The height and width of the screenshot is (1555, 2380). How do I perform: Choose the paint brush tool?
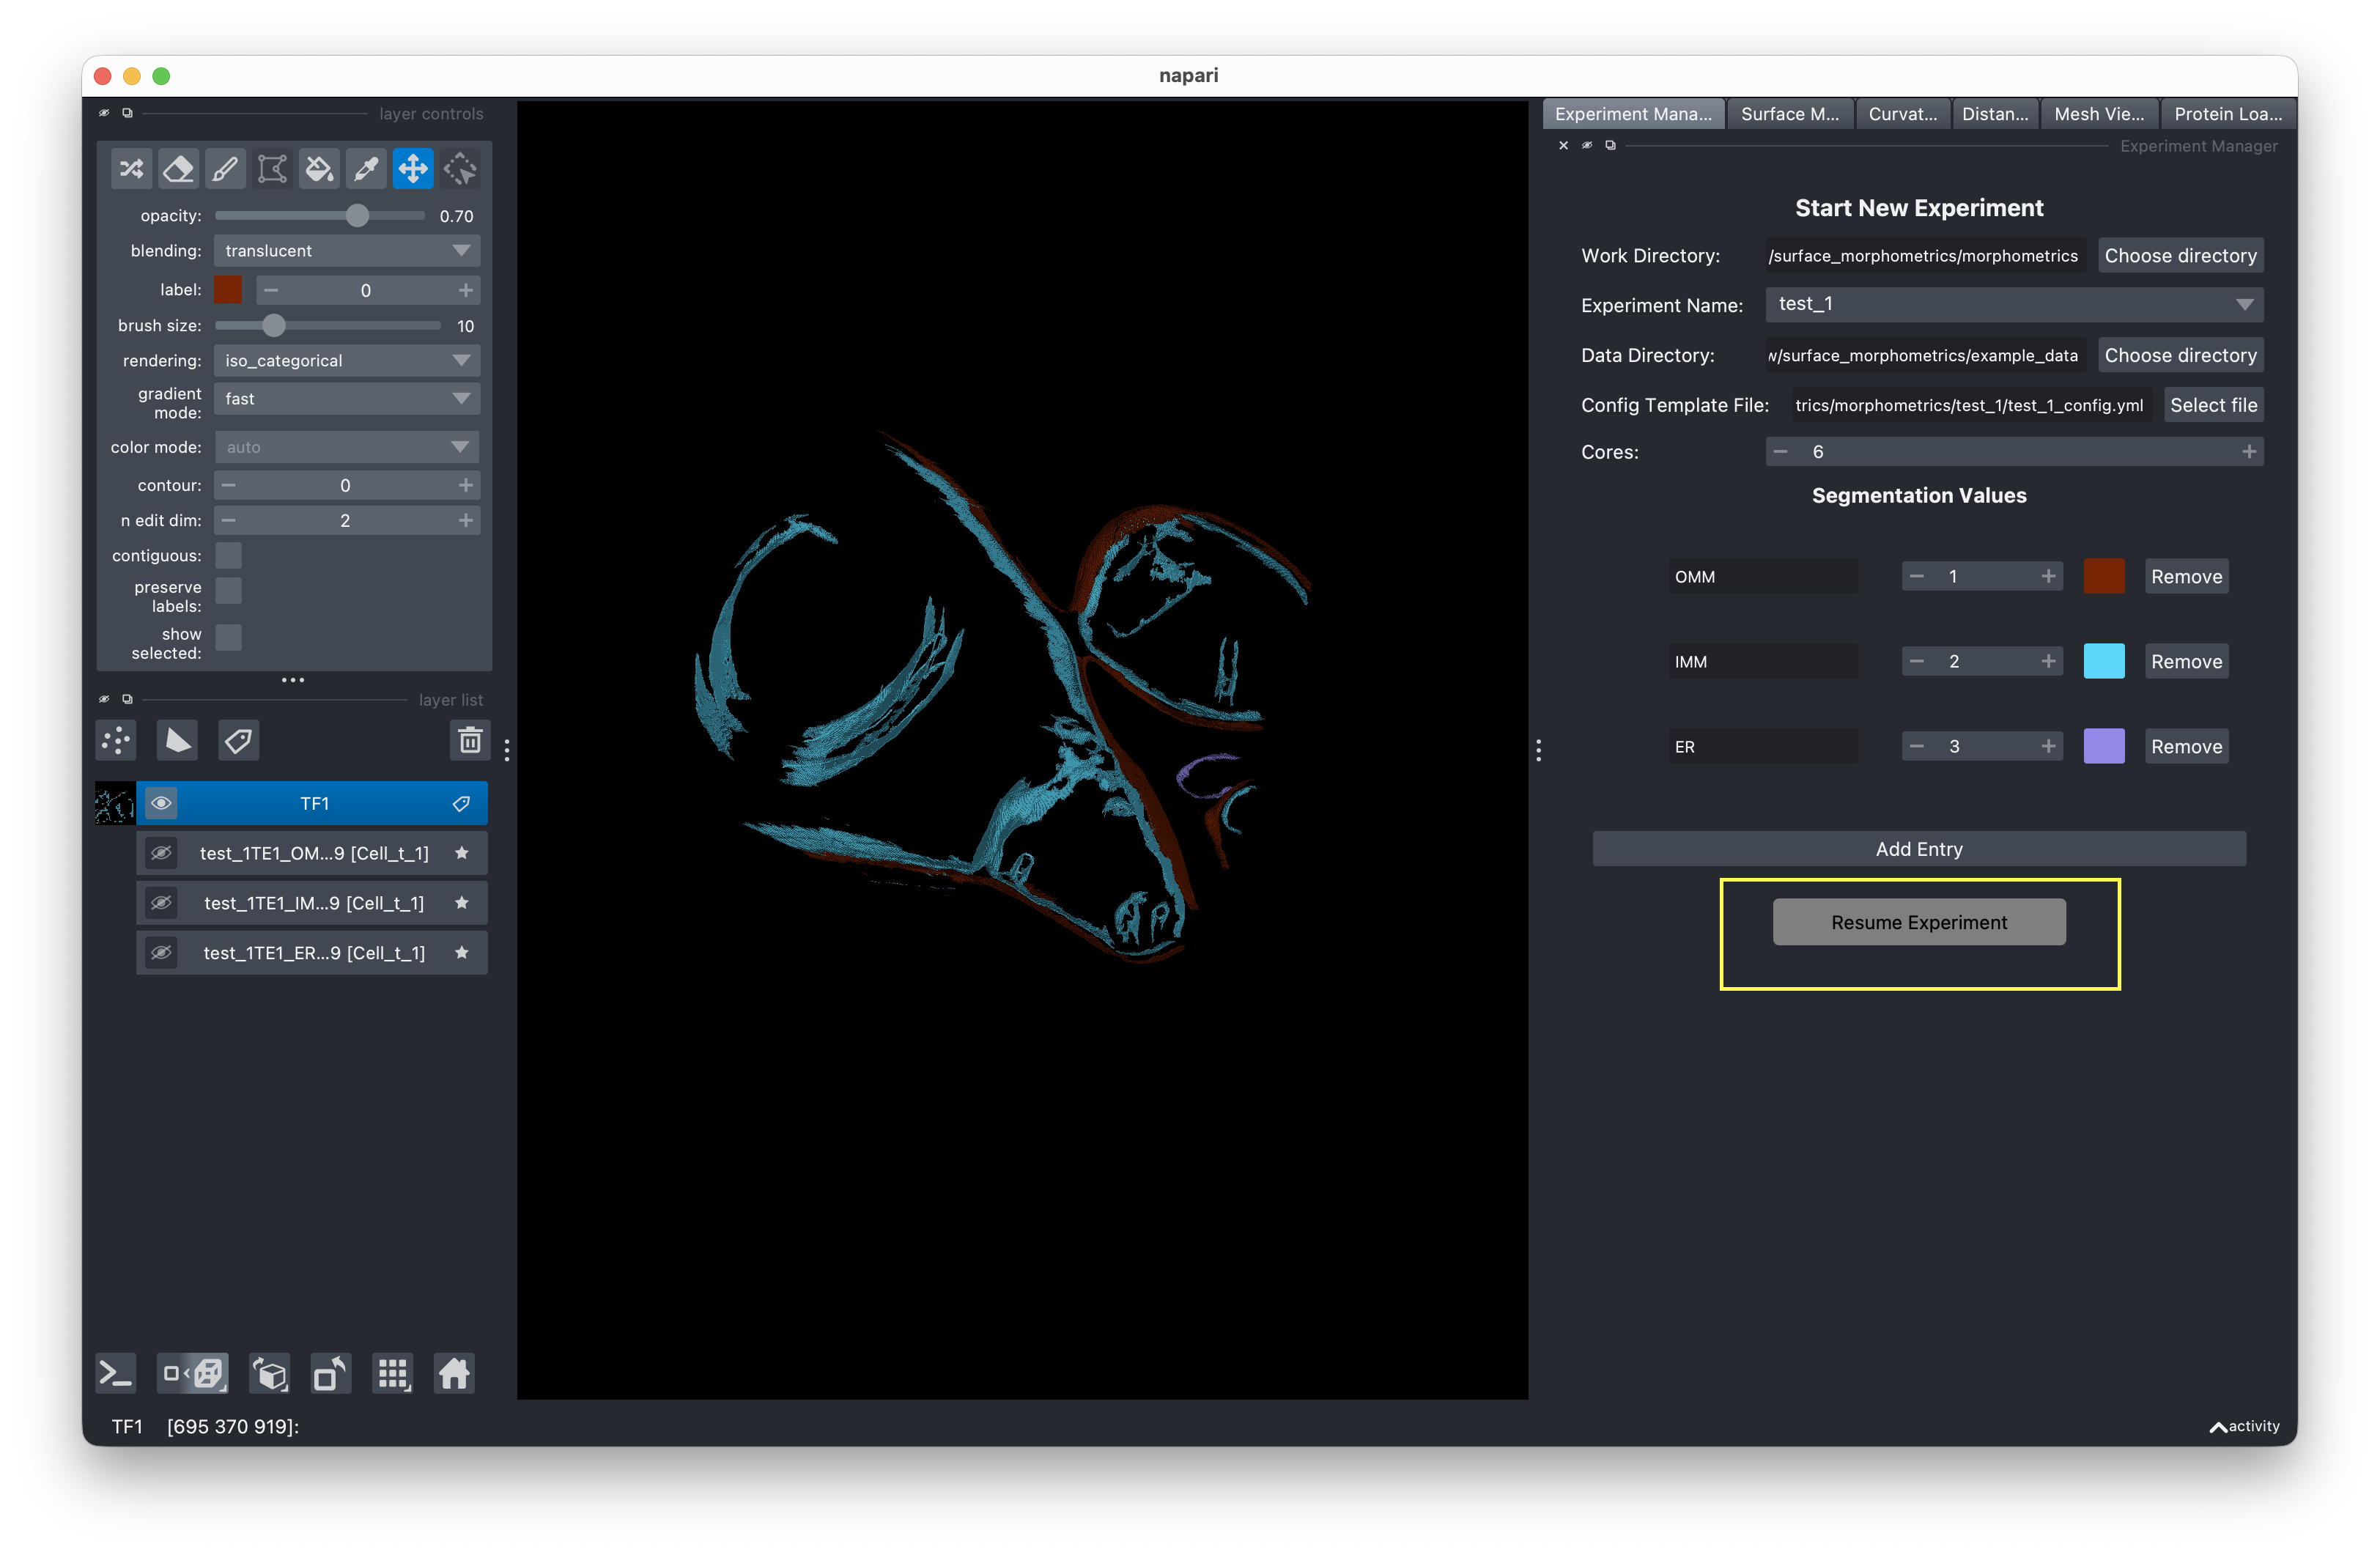tap(225, 169)
